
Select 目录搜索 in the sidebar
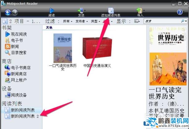[19, 53]
